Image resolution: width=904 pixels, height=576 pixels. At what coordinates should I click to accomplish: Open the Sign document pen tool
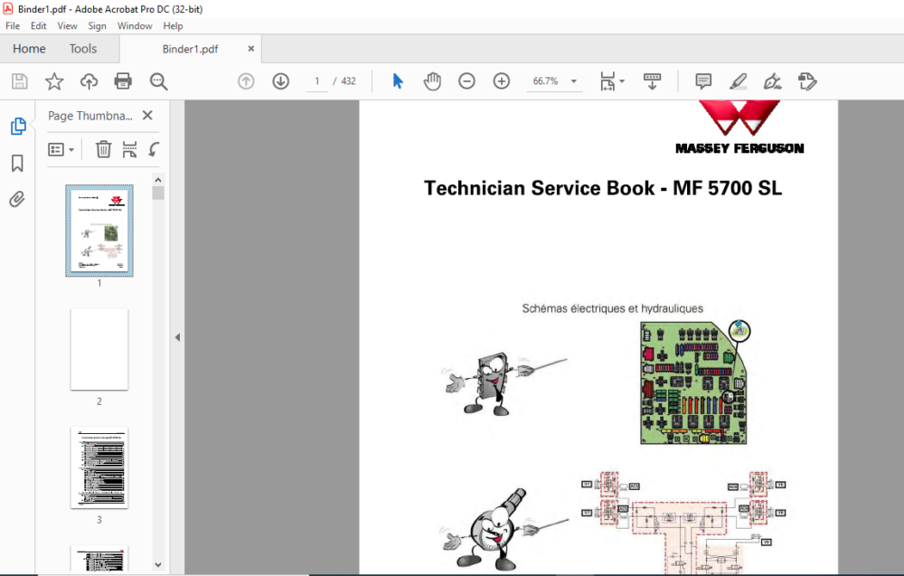point(773,81)
